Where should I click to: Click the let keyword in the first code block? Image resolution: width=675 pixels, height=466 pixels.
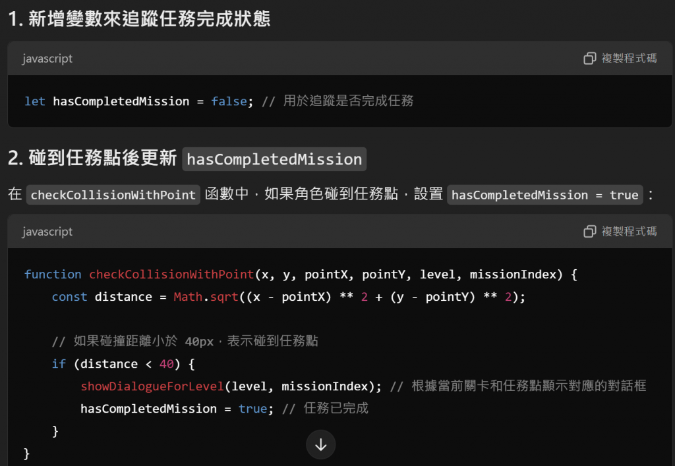point(35,101)
